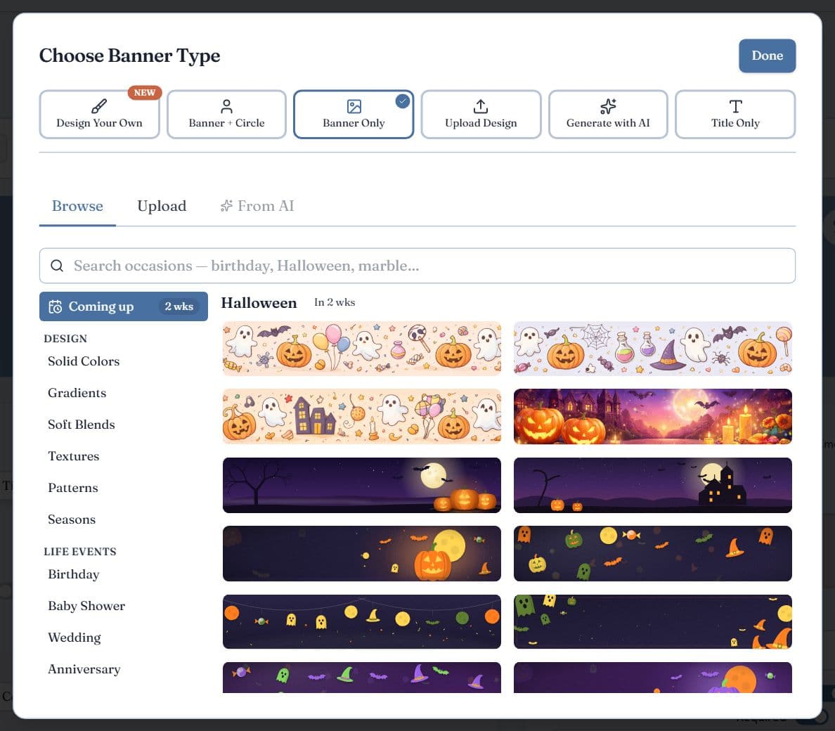Select the garland string lights Halloween banner
The height and width of the screenshot is (731, 835).
(361, 621)
